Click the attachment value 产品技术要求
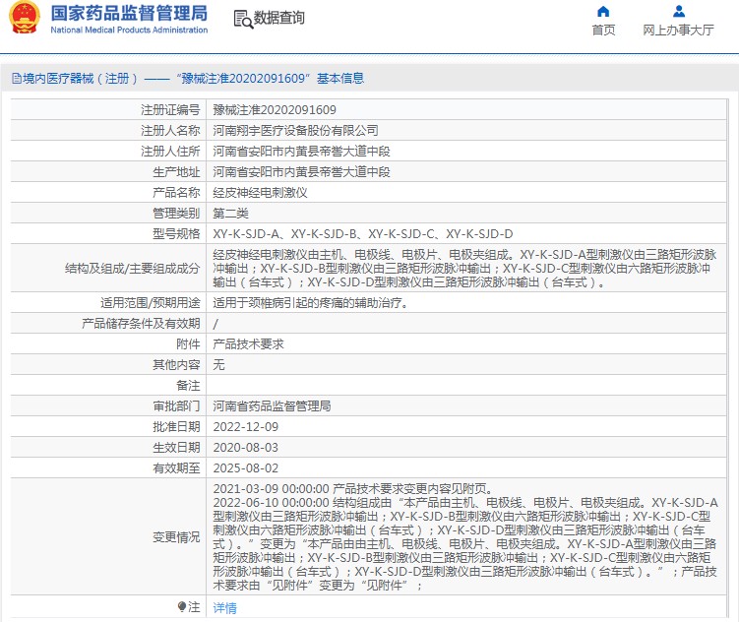The image size is (739, 622). click(x=249, y=344)
